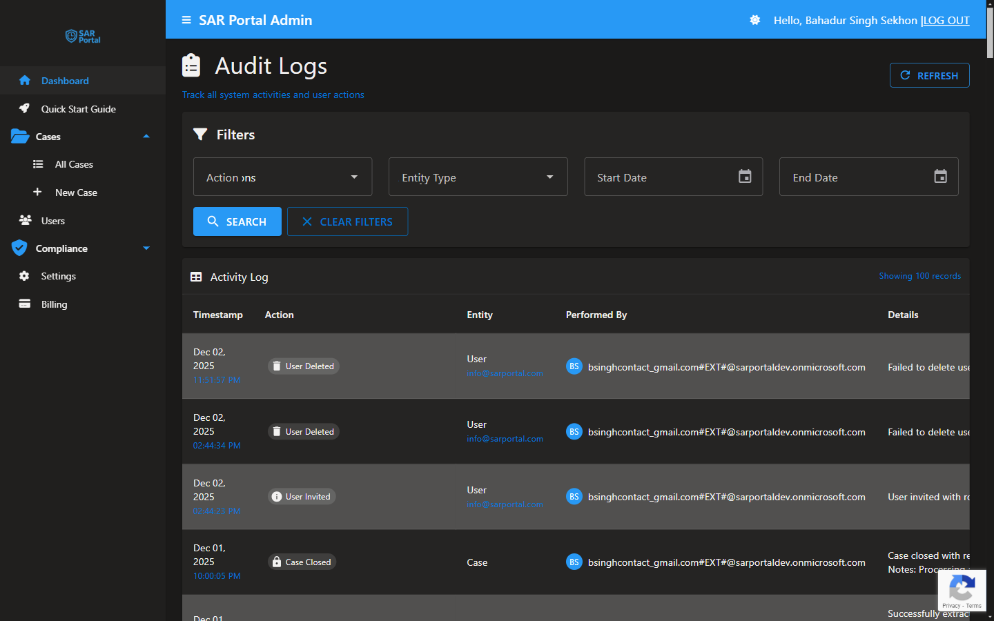Screen dimensions: 994x621
Task: Click the Activity Log grid icon
Action: tap(196, 277)
